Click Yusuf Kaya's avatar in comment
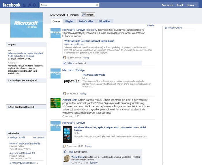The image size is (202, 165). (67, 158)
